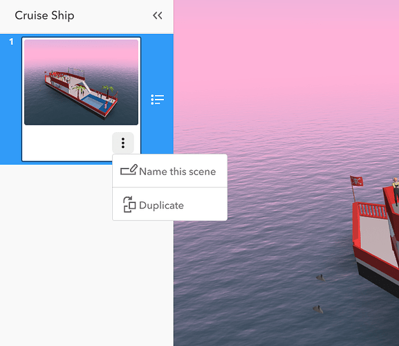Screen dimensions: 399x346
Task: Click the upper shark fin in water
Action: point(321,277)
